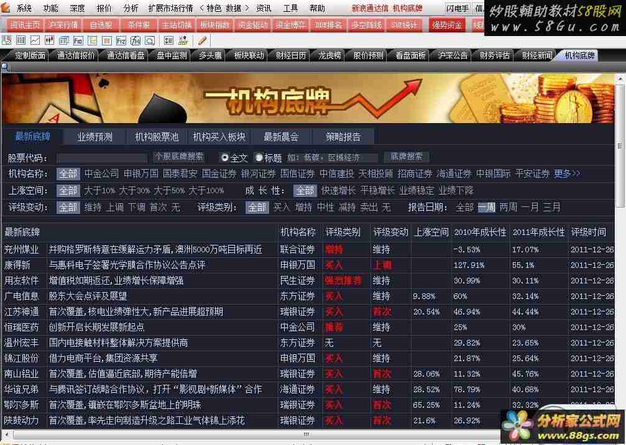Click the 强势资金 red button
Viewport: 626px width, 445px height.
447,25
